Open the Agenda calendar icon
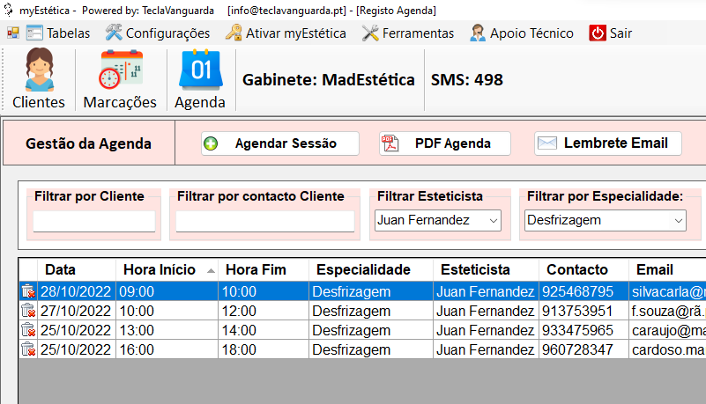The height and width of the screenshot is (404, 706). point(199,71)
